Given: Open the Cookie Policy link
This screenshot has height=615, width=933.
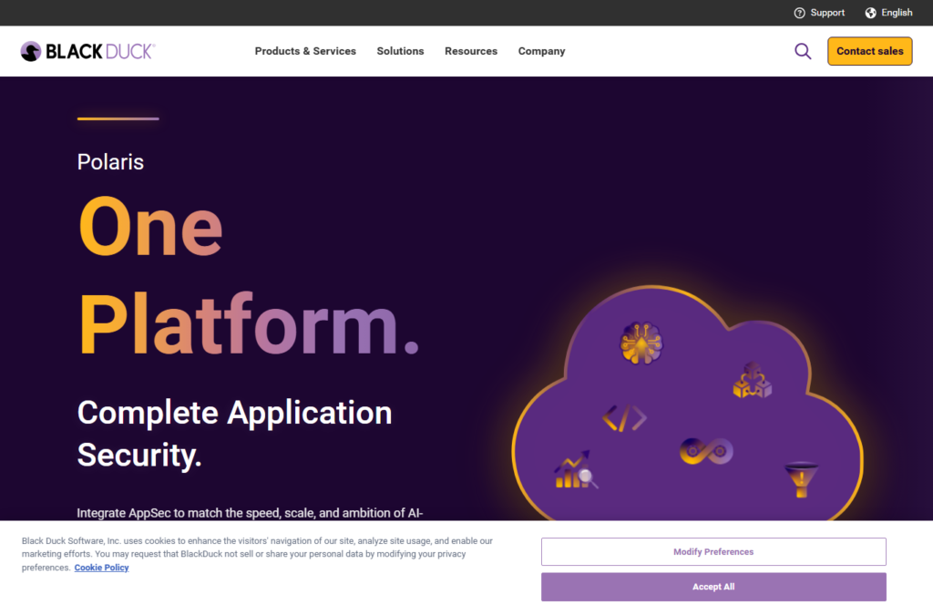Looking at the screenshot, I should (101, 568).
